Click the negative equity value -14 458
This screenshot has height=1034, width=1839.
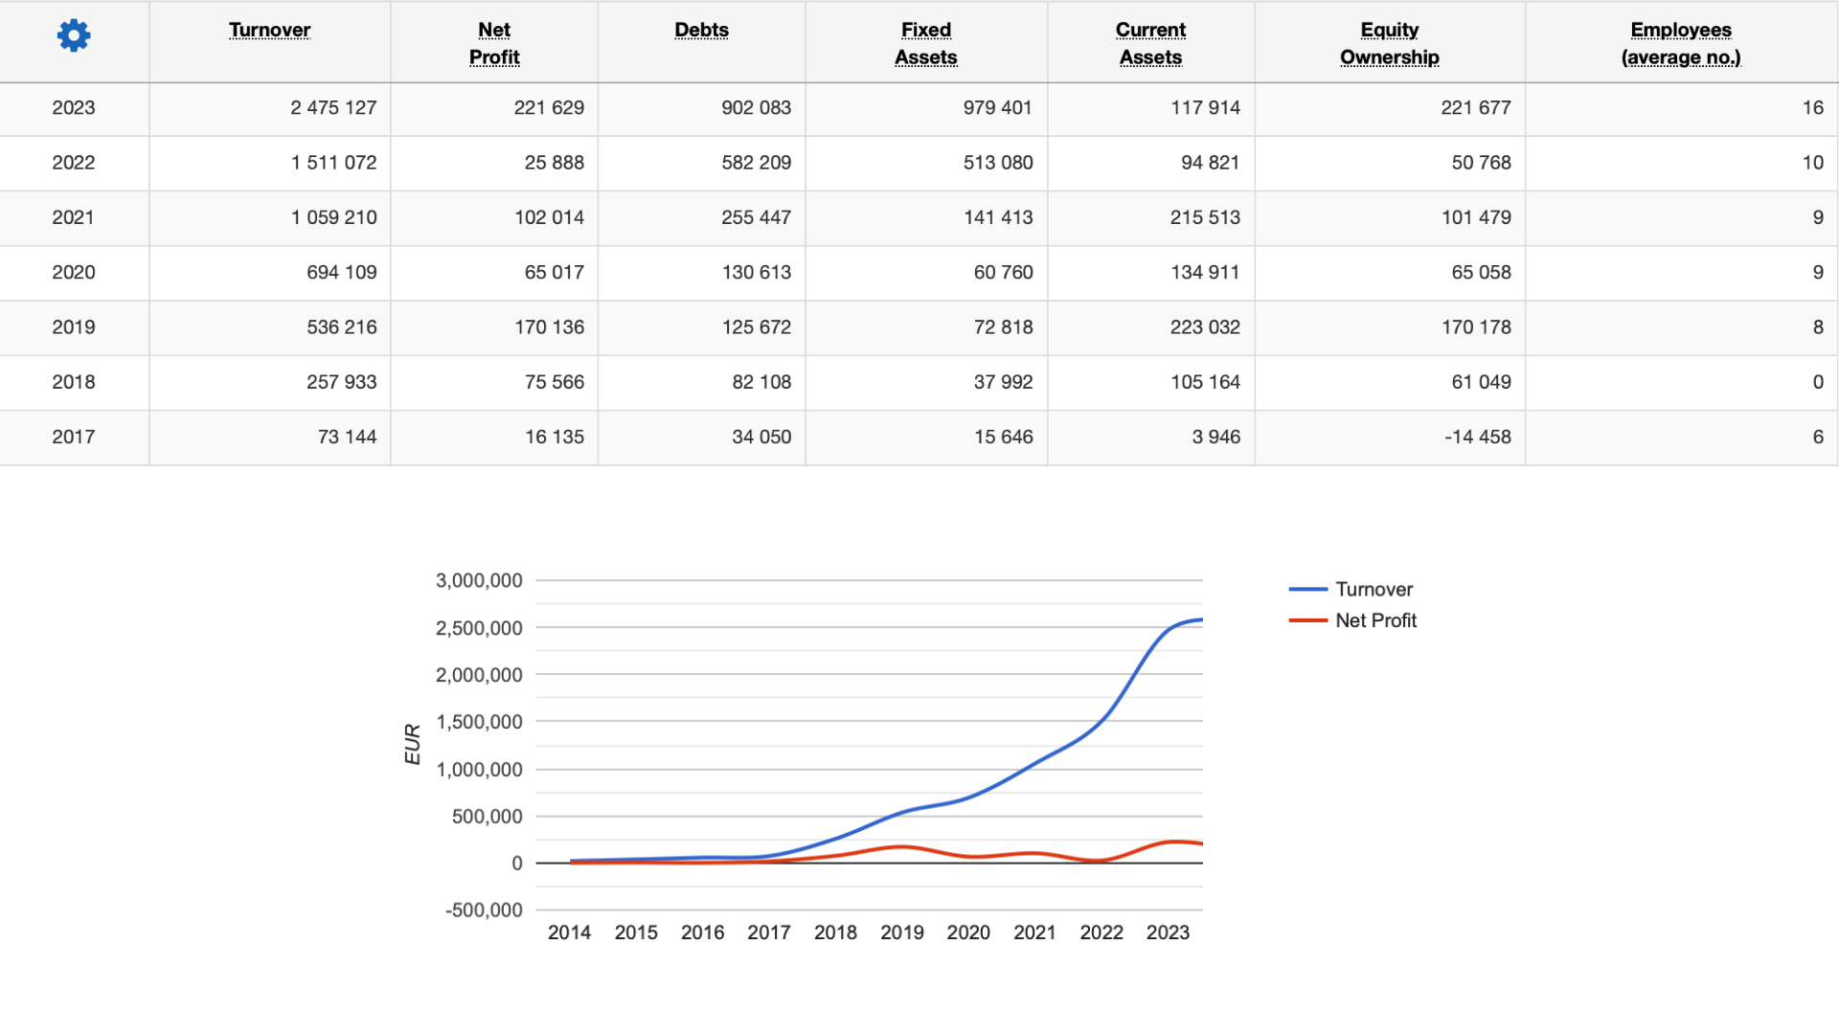point(1477,438)
